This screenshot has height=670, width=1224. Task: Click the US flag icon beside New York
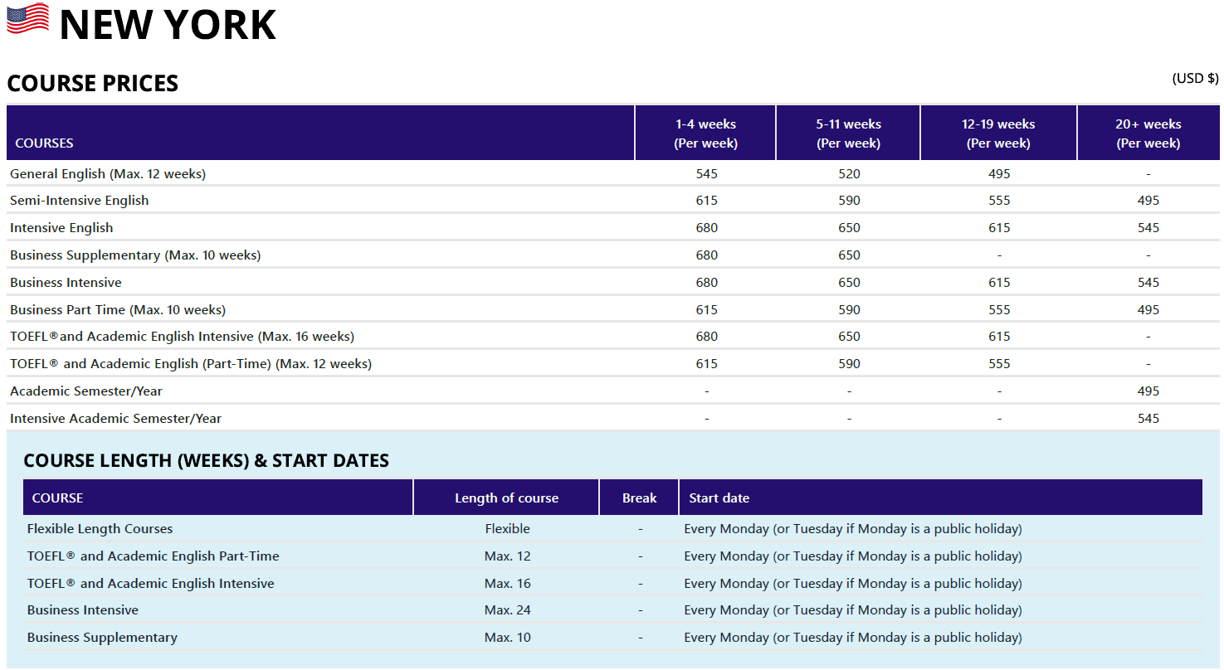[x=27, y=18]
